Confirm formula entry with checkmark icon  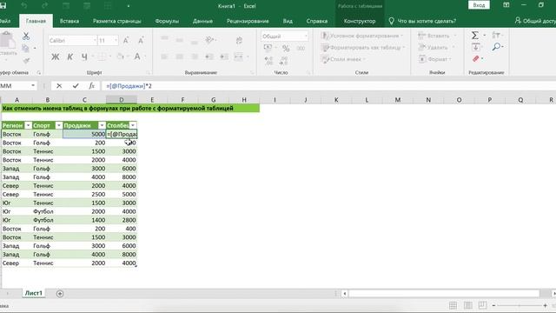76,86
